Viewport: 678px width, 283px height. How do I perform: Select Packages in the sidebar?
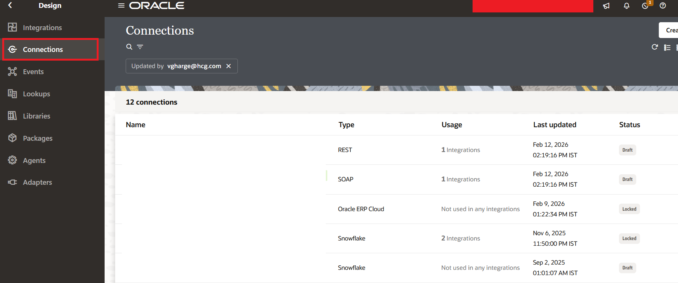[37, 138]
